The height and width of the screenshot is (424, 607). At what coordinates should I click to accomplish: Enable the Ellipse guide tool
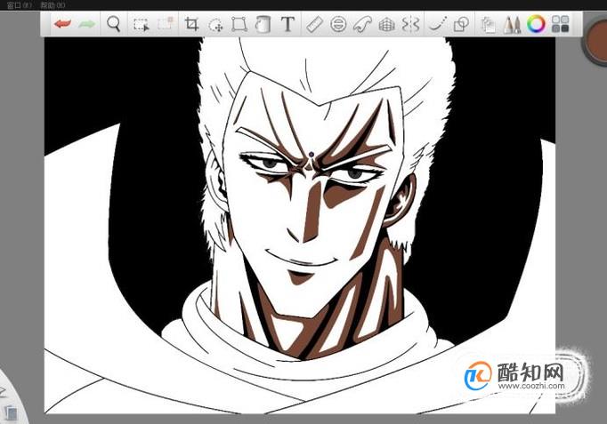tap(338, 24)
